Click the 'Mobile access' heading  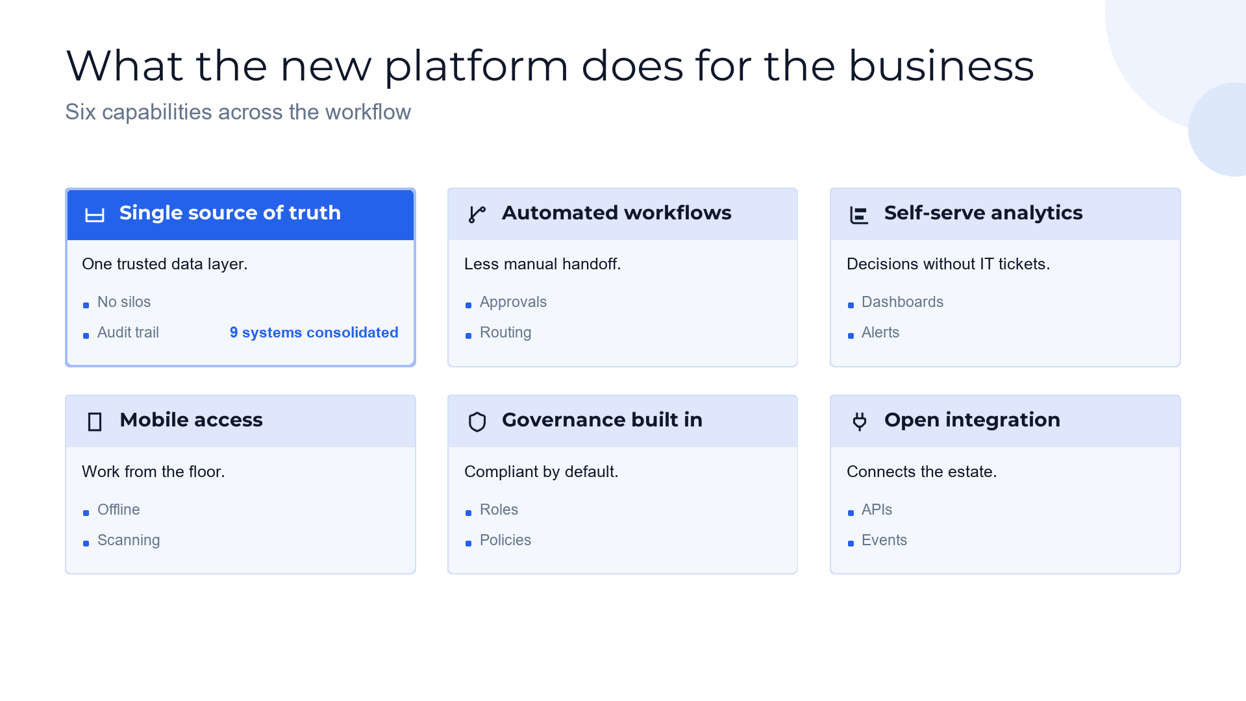point(191,420)
